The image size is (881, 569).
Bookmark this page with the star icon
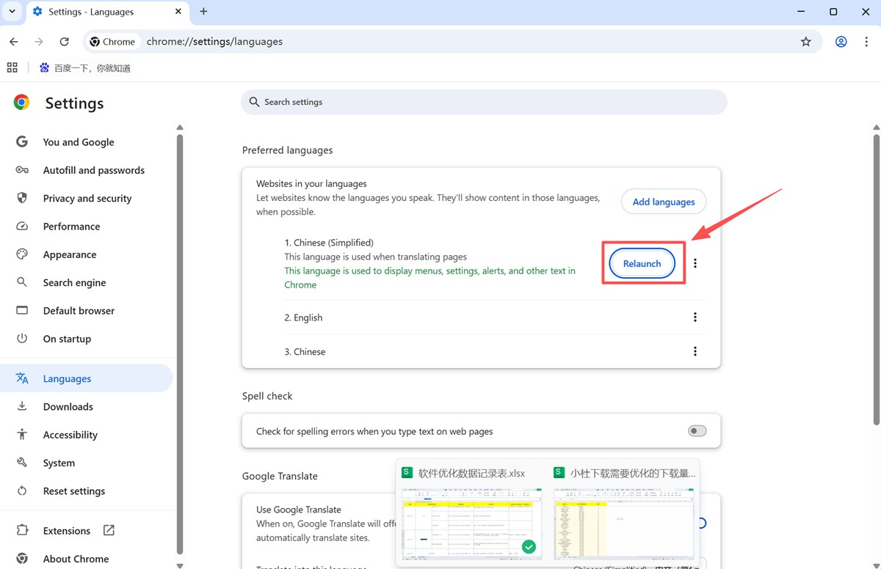click(x=805, y=42)
